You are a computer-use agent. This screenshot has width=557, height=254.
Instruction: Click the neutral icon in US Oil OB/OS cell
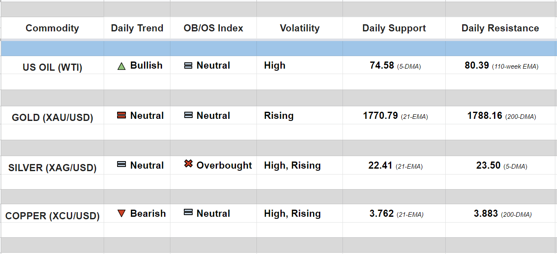pyautogui.click(x=188, y=66)
